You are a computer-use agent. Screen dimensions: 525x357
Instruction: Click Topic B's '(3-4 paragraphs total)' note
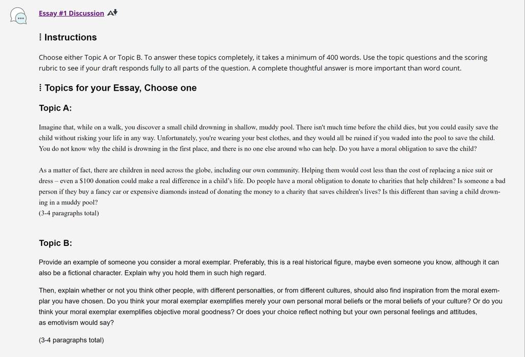pos(71,340)
